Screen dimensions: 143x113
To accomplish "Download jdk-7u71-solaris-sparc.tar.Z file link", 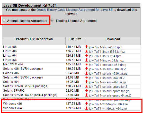I will click(108, 87).
